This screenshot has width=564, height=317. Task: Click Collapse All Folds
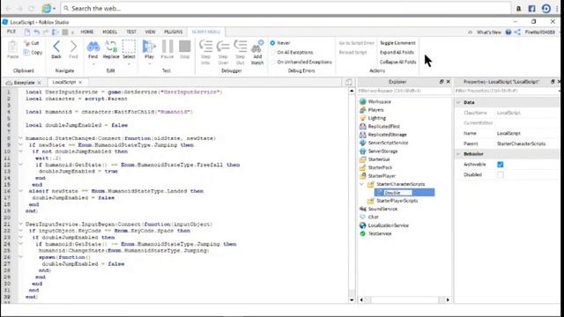397,62
